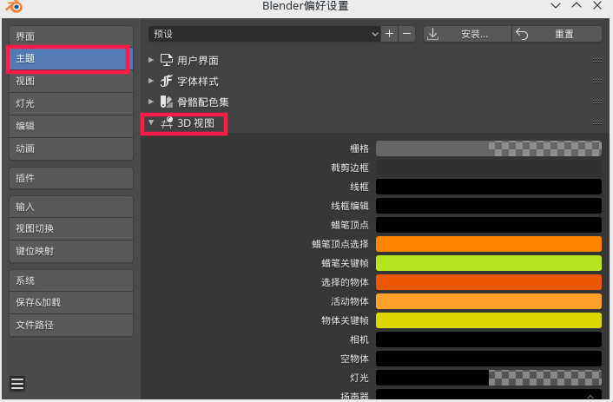Click the title bar down-chevron button
Image resolution: width=613 pixels, height=402 pixels.
pos(556,5)
